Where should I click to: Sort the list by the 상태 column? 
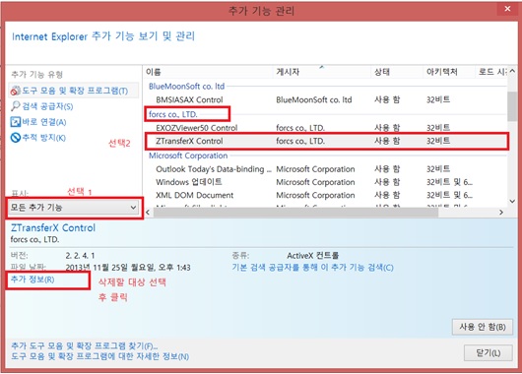click(x=397, y=72)
